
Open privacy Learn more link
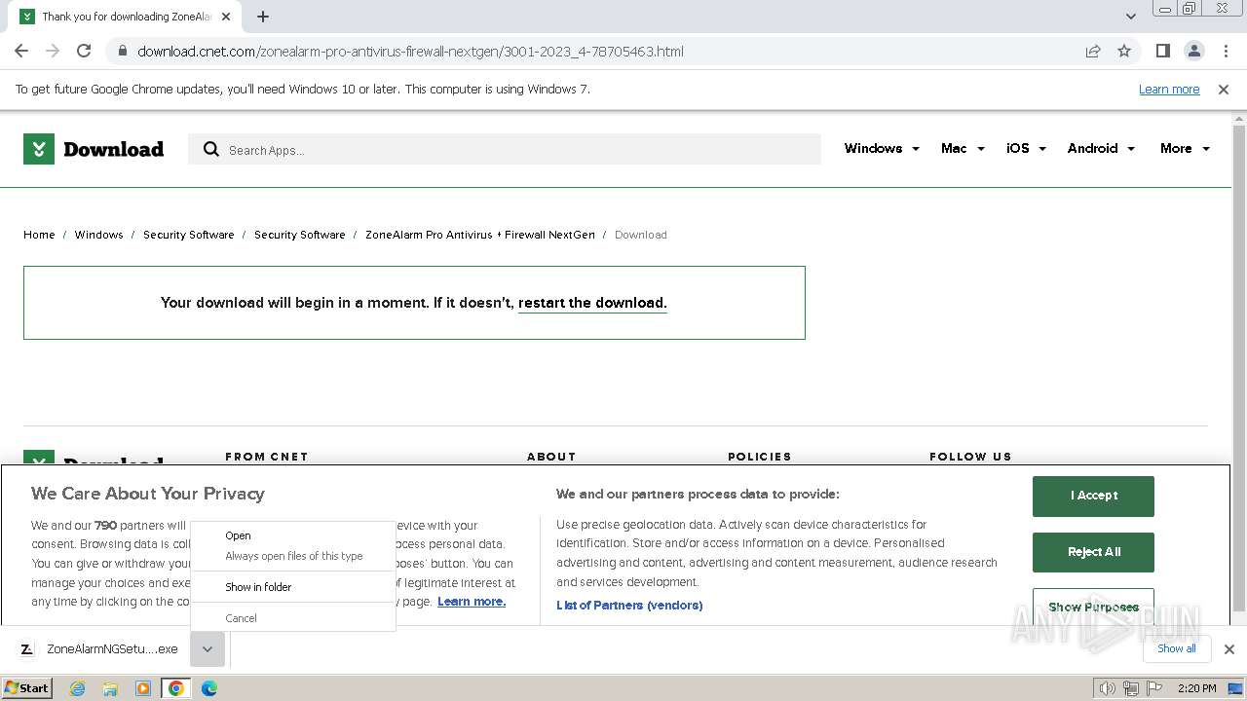(x=472, y=602)
